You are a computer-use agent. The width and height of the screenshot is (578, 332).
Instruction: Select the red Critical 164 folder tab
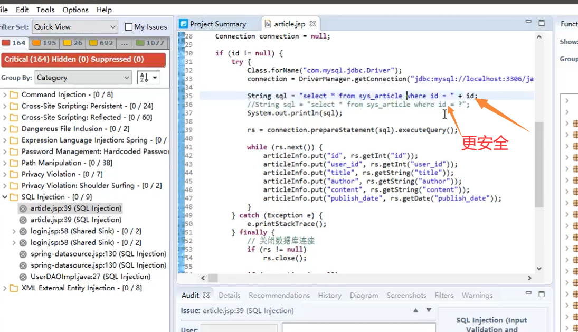pyautogui.click(x=14, y=43)
